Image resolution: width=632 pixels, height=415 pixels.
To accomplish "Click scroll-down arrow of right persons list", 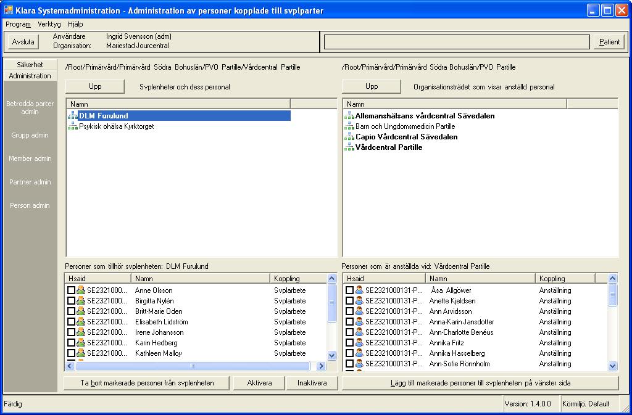I will 613,366.
